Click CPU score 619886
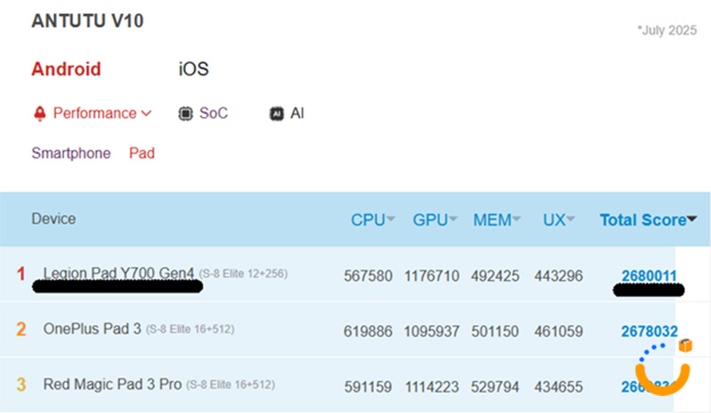711x413 pixels. coord(368,331)
